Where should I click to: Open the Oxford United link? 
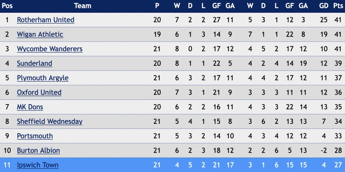39,93
